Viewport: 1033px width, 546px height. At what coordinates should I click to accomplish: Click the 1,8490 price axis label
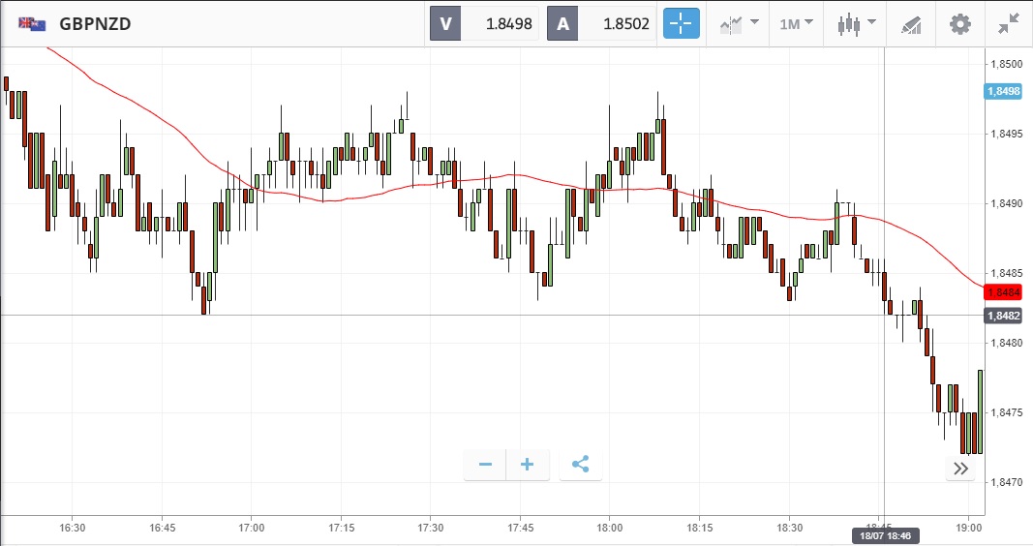[1007, 204]
